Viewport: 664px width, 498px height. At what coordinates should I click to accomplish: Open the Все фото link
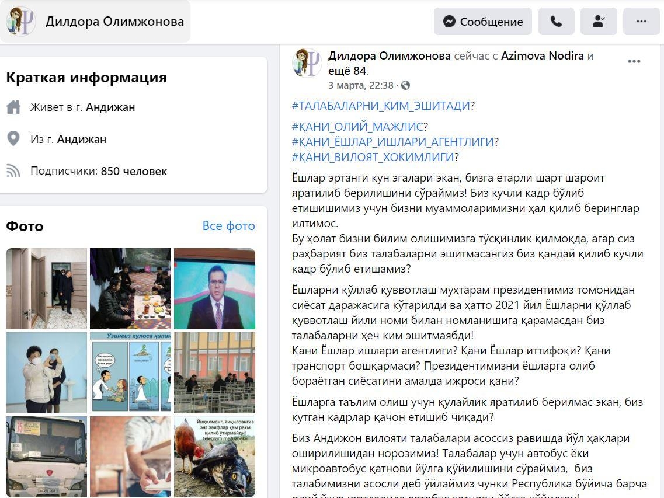coord(229,226)
